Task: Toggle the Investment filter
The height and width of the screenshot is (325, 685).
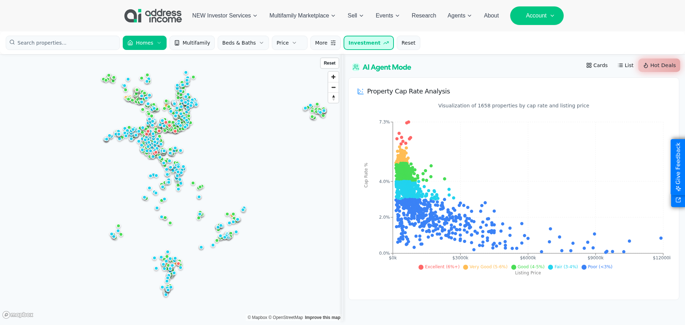Action: click(x=368, y=43)
